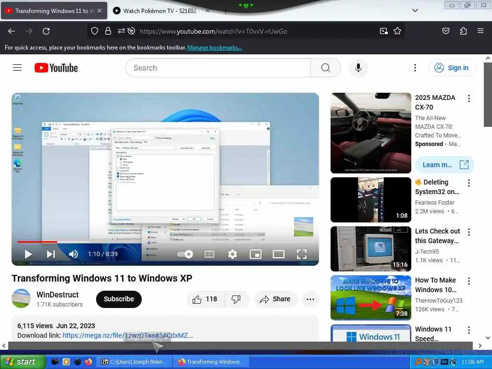Open the site permissions icon in the address bar
The image size is (492, 369).
tap(121, 31)
